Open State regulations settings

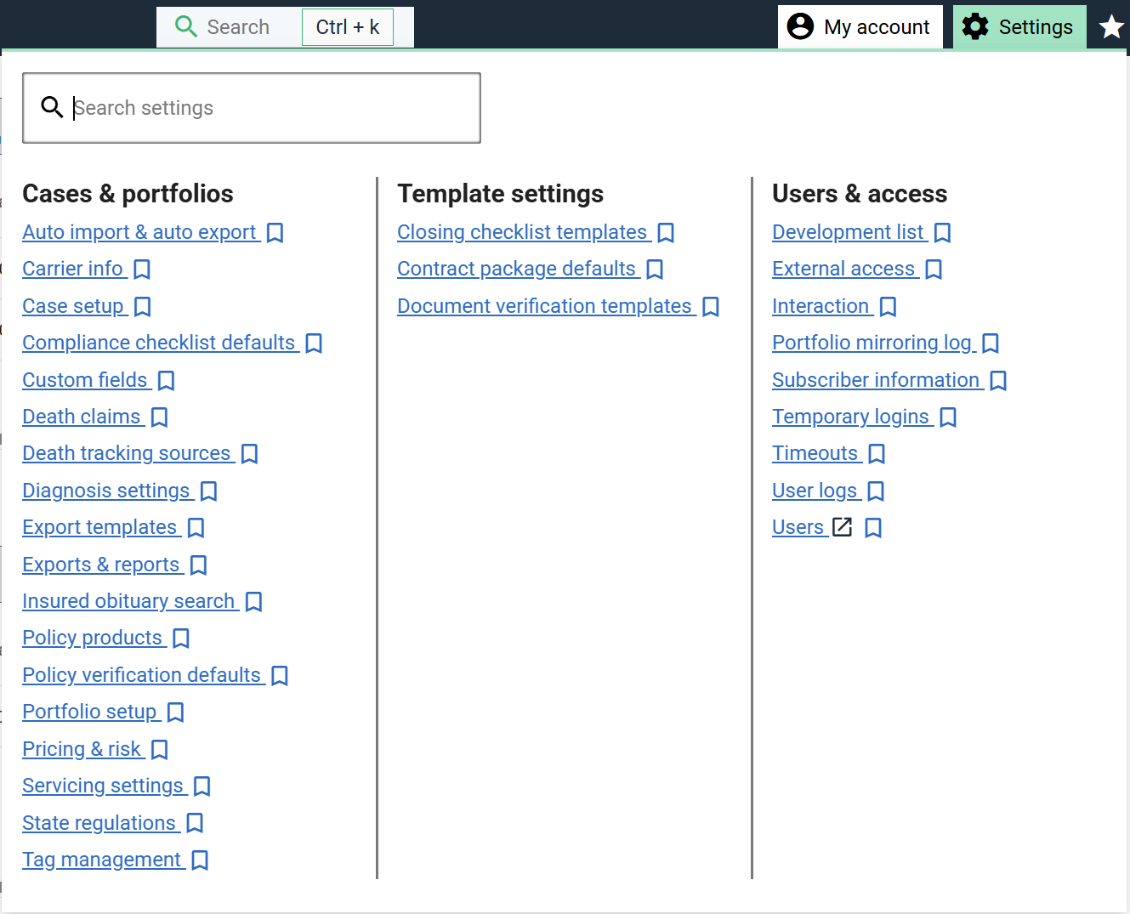coord(99,823)
